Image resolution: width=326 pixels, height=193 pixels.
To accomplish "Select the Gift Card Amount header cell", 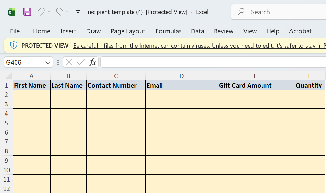I will (x=256, y=85).
